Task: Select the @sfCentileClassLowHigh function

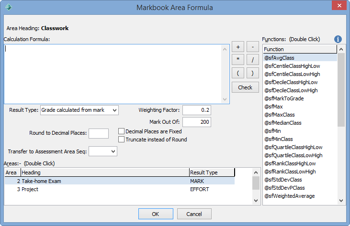Action: [x=300, y=74]
